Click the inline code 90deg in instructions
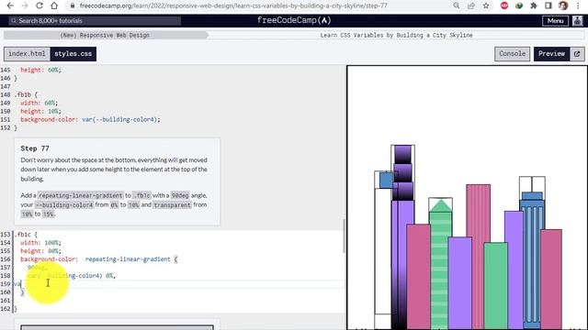 coord(180,195)
